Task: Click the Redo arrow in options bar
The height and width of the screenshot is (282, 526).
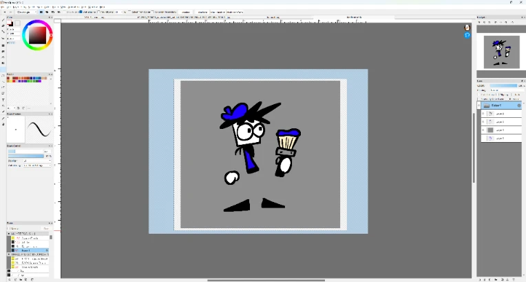Action: pos(10,12)
